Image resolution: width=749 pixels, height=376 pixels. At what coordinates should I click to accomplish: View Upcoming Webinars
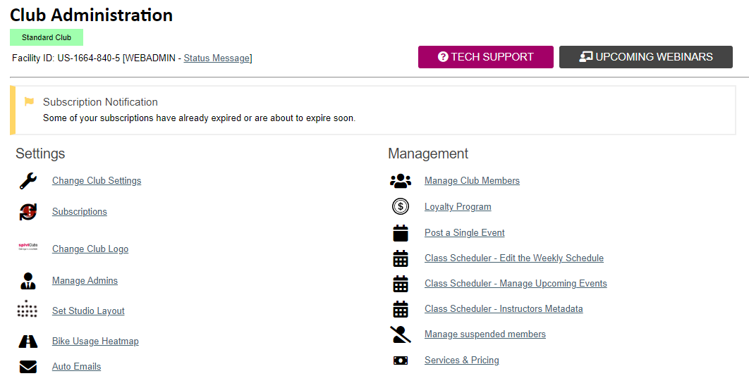(x=645, y=57)
